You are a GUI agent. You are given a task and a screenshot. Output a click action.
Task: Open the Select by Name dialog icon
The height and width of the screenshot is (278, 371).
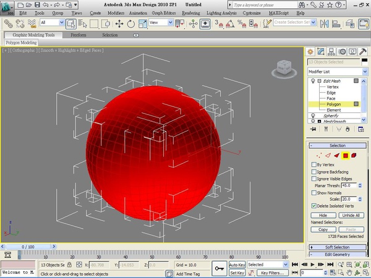pyautogui.click(x=83, y=23)
